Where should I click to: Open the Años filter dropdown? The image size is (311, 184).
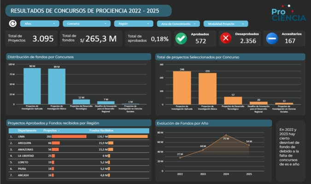(40, 23)
